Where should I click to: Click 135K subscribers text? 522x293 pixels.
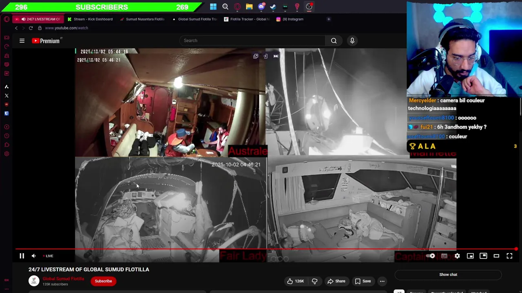click(55, 284)
